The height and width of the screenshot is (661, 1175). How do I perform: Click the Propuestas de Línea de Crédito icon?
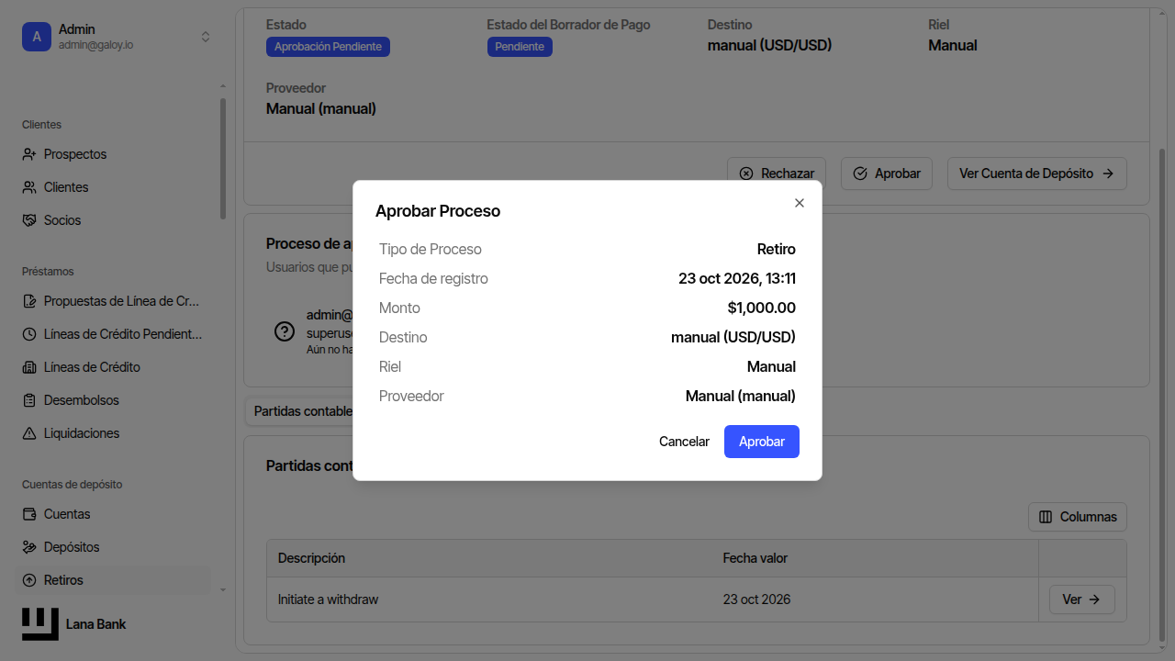point(29,301)
